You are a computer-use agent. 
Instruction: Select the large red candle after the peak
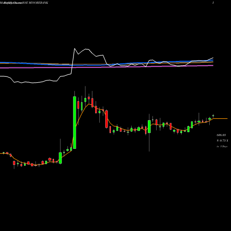click(x=107, y=119)
